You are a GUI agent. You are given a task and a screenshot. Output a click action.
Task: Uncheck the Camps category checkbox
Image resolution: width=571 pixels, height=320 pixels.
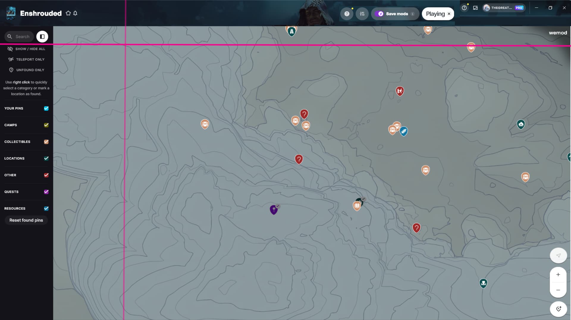click(x=46, y=125)
